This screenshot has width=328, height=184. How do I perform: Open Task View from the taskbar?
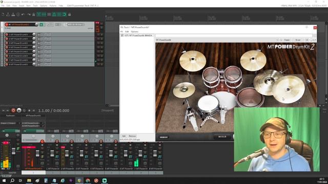tap(20, 180)
